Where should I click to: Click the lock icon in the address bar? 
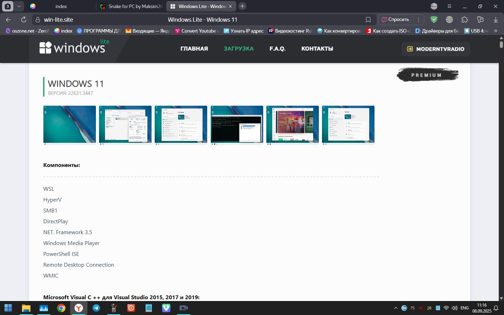pyautogui.click(x=38, y=20)
